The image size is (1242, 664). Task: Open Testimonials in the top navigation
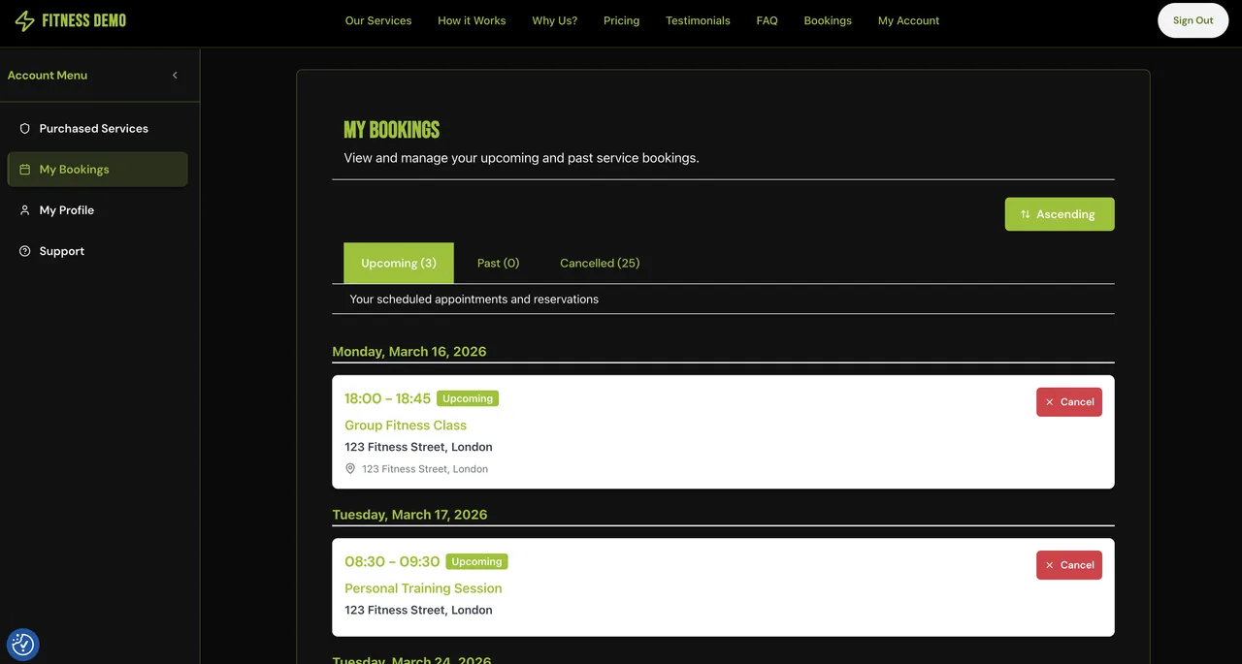(x=698, y=20)
